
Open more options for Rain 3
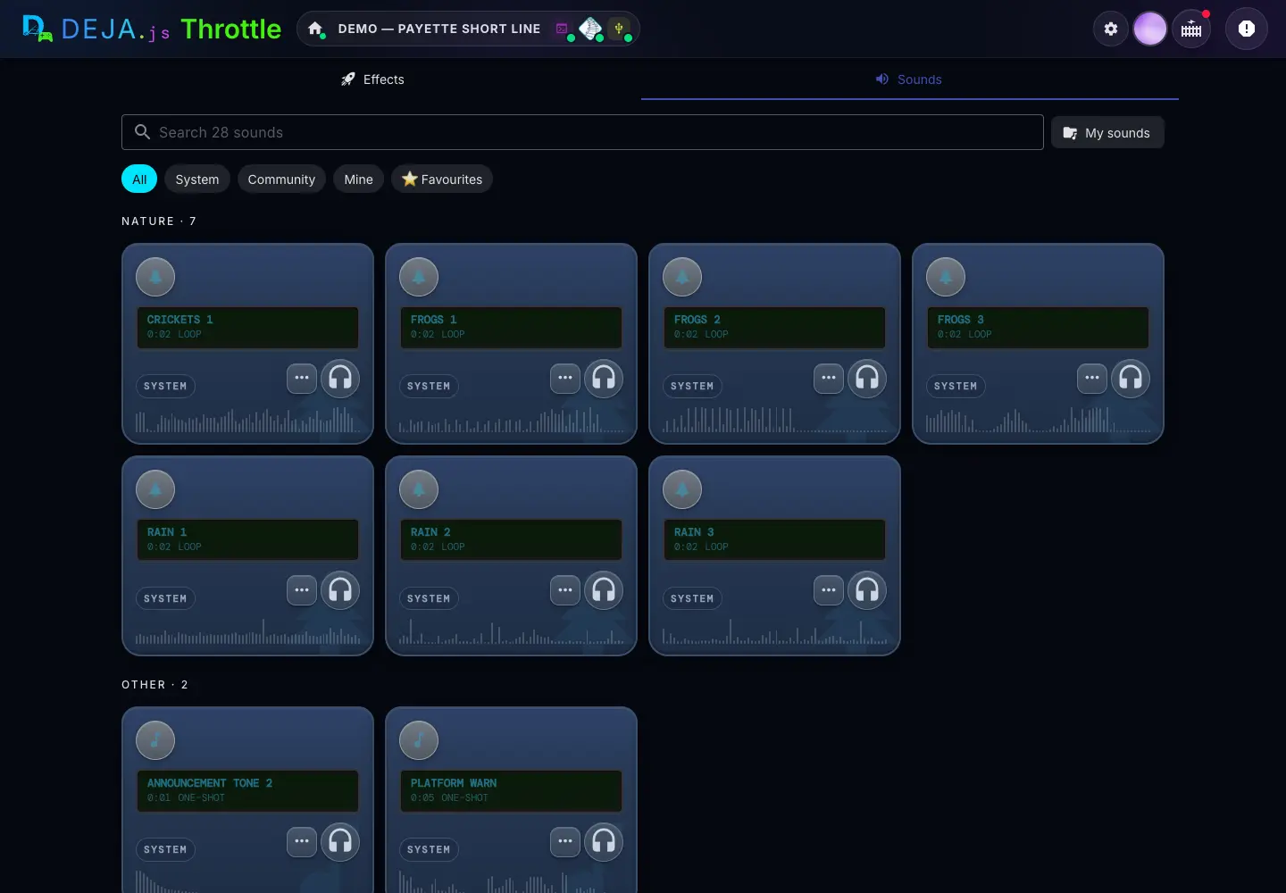click(829, 590)
